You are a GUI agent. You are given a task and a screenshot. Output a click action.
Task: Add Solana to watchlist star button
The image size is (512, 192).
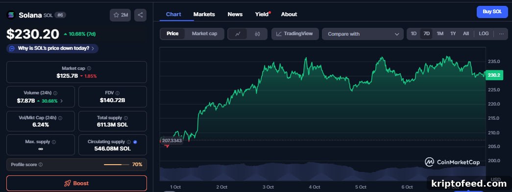[x=120, y=15]
